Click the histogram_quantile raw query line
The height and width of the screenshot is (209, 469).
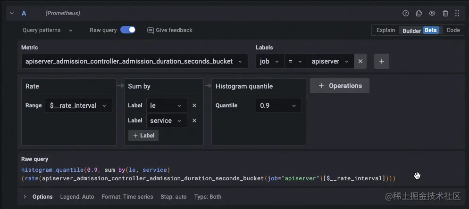coord(96,170)
